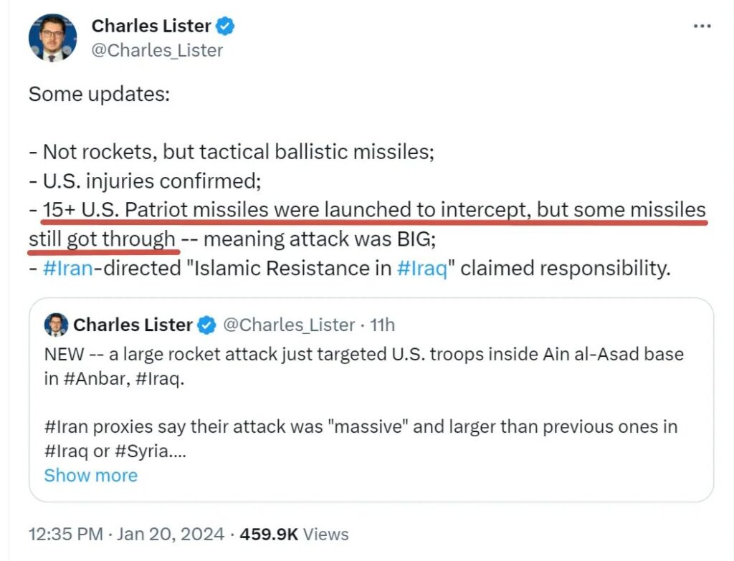The width and height of the screenshot is (734, 561).
Task: Click the @Charles_Lister handle in the quoted tweet
Action: pos(289,325)
